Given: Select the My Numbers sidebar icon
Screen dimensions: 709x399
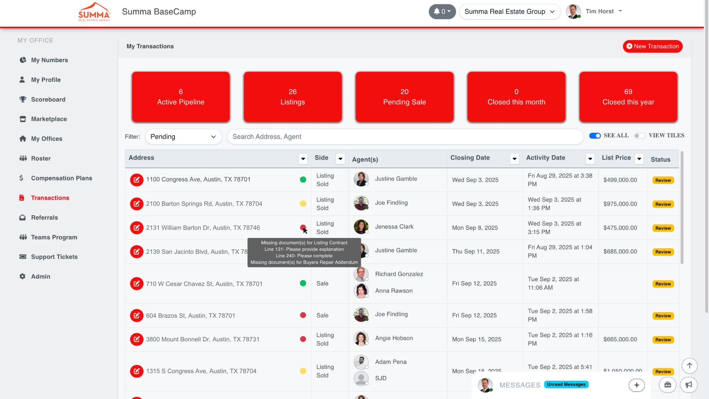Looking at the screenshot, I should tap(23, 60).
